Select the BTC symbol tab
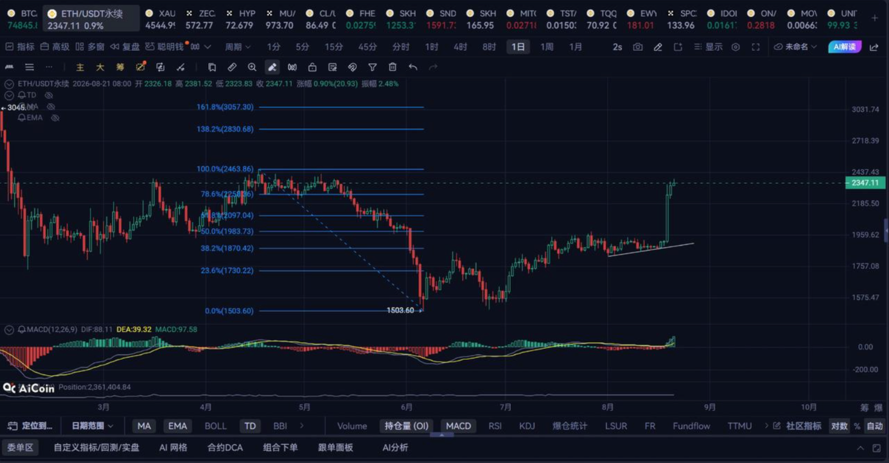 (21, 19)
